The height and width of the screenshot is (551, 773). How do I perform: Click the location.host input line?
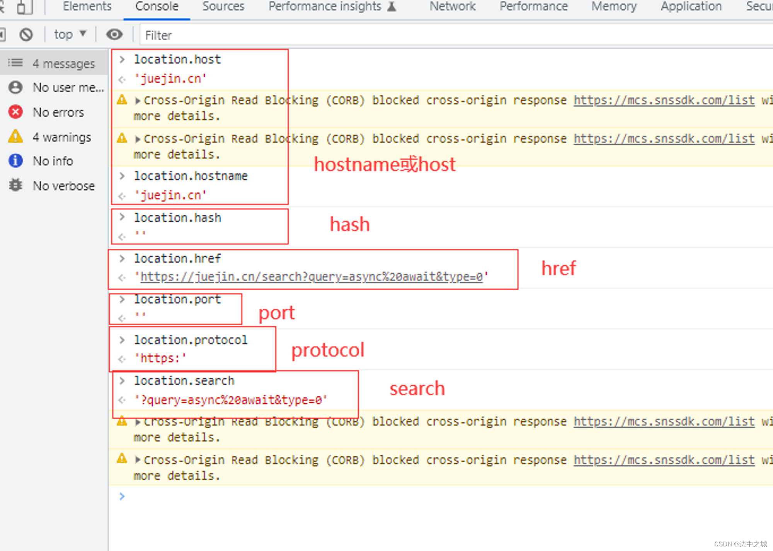point(177,60)
